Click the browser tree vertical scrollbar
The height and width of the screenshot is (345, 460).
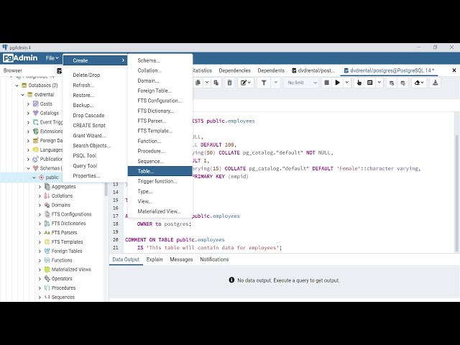[x=106, y=189]
